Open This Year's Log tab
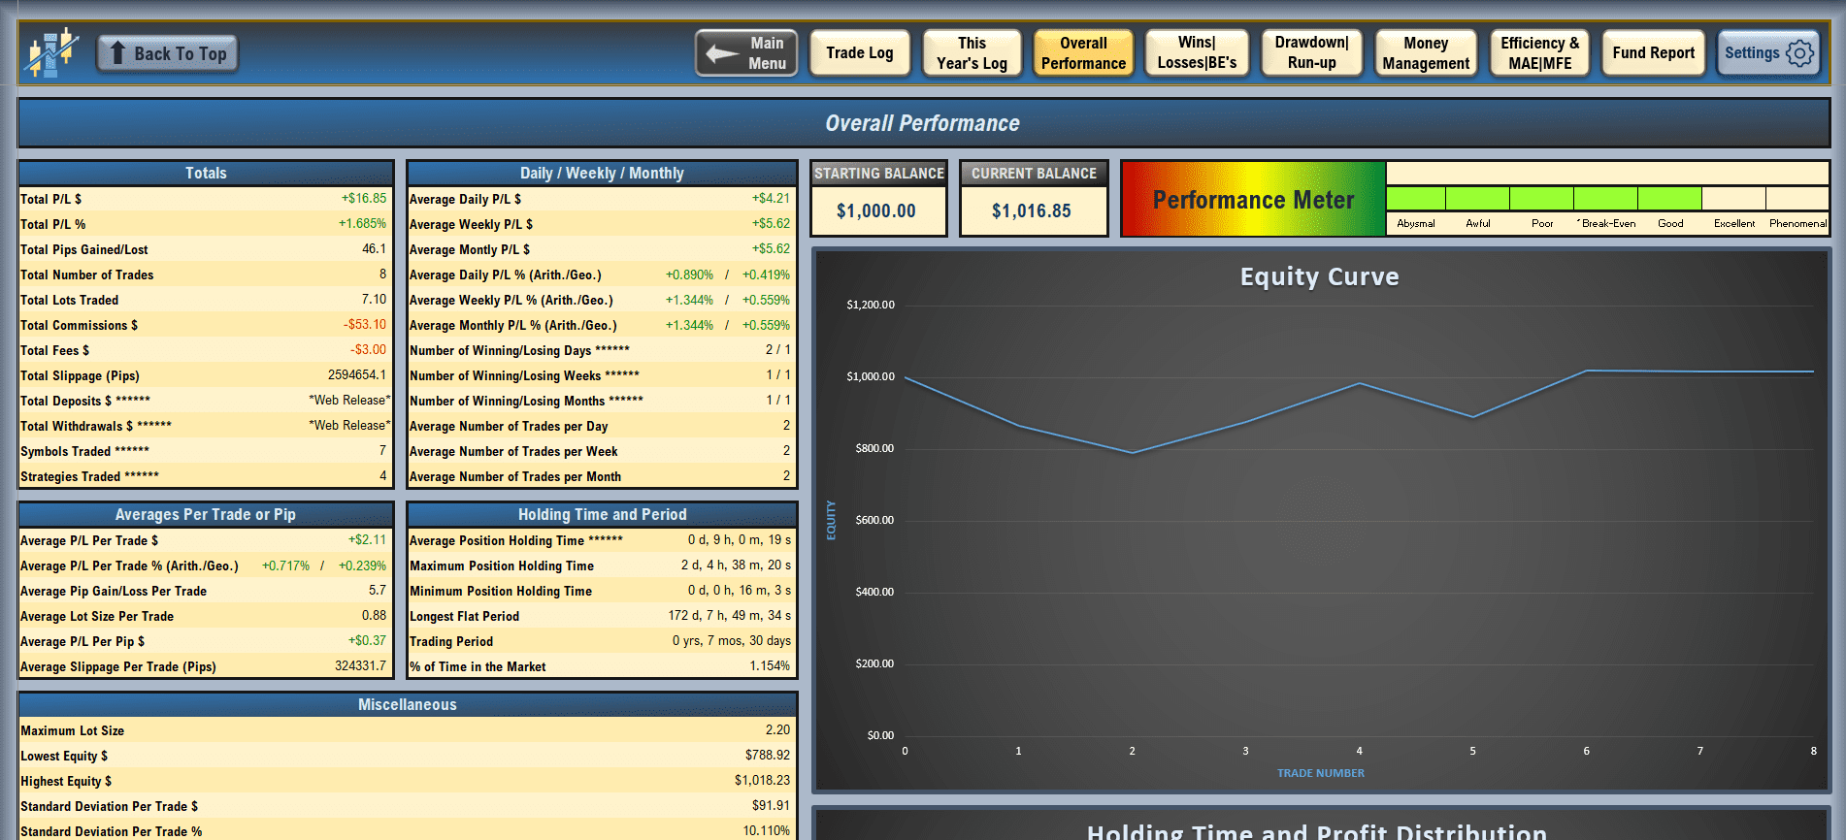Screen dimensions: 1846x840 click(x=972, y=53)
